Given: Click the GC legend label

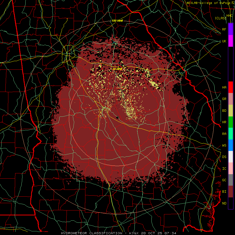Looking at the screenshot, I should click(x=224, y=180).
